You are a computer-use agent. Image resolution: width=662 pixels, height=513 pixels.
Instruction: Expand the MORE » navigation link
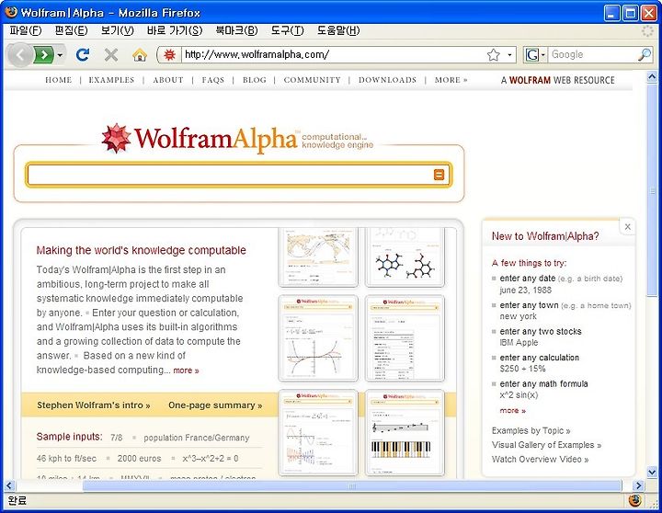pyautogui.click(x=451, y=80)
